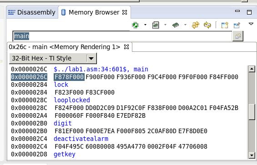The image size is (257, 165).
Task: Click the yellow link-arrows toolbar icon
Action: pos(196,25)
